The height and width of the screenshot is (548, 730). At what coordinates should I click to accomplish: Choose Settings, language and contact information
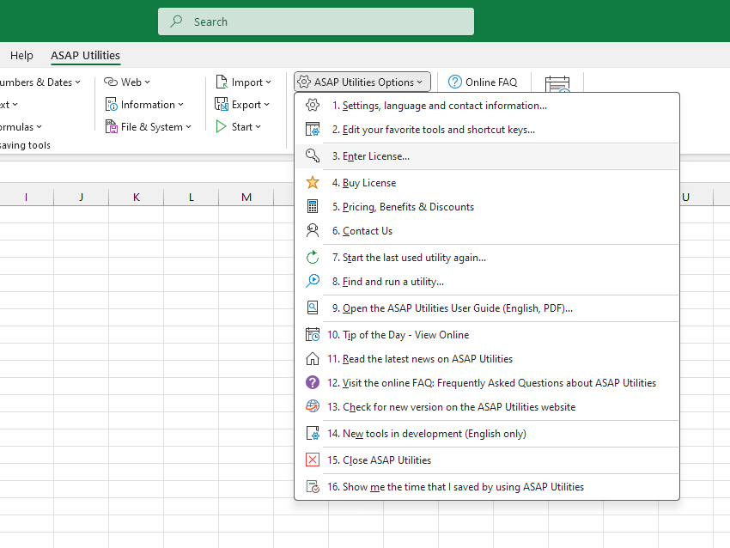(x=487, y=106)
